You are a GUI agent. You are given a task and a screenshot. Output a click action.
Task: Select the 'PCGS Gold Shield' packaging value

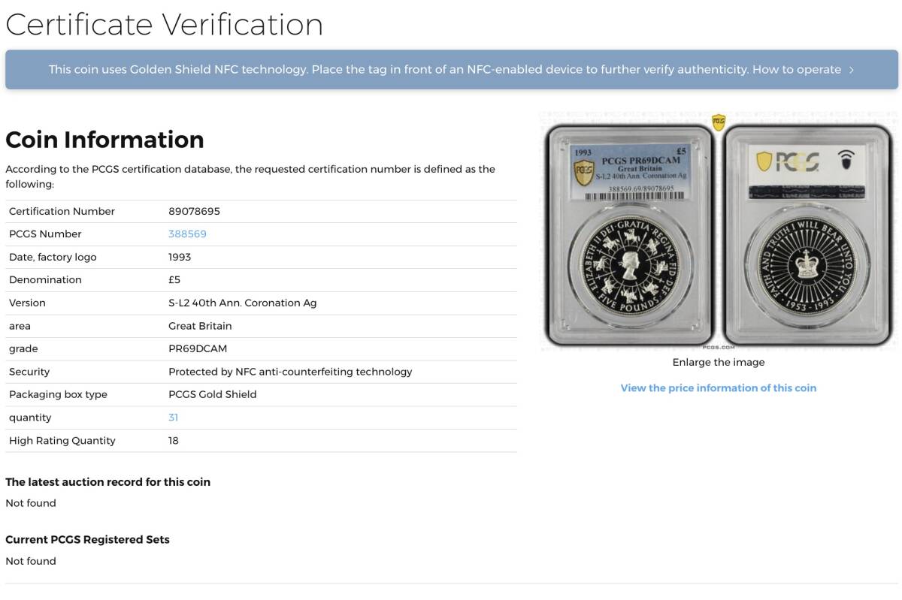point(213,394)
